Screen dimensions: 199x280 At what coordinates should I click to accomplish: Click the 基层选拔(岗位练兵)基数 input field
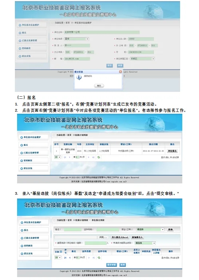[x=95, y=243]
